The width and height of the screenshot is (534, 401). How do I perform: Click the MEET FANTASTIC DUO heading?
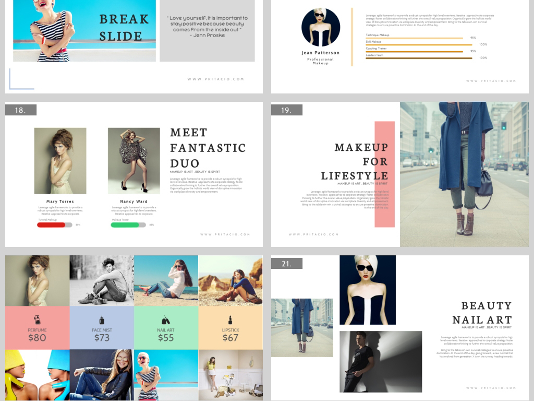208,148
